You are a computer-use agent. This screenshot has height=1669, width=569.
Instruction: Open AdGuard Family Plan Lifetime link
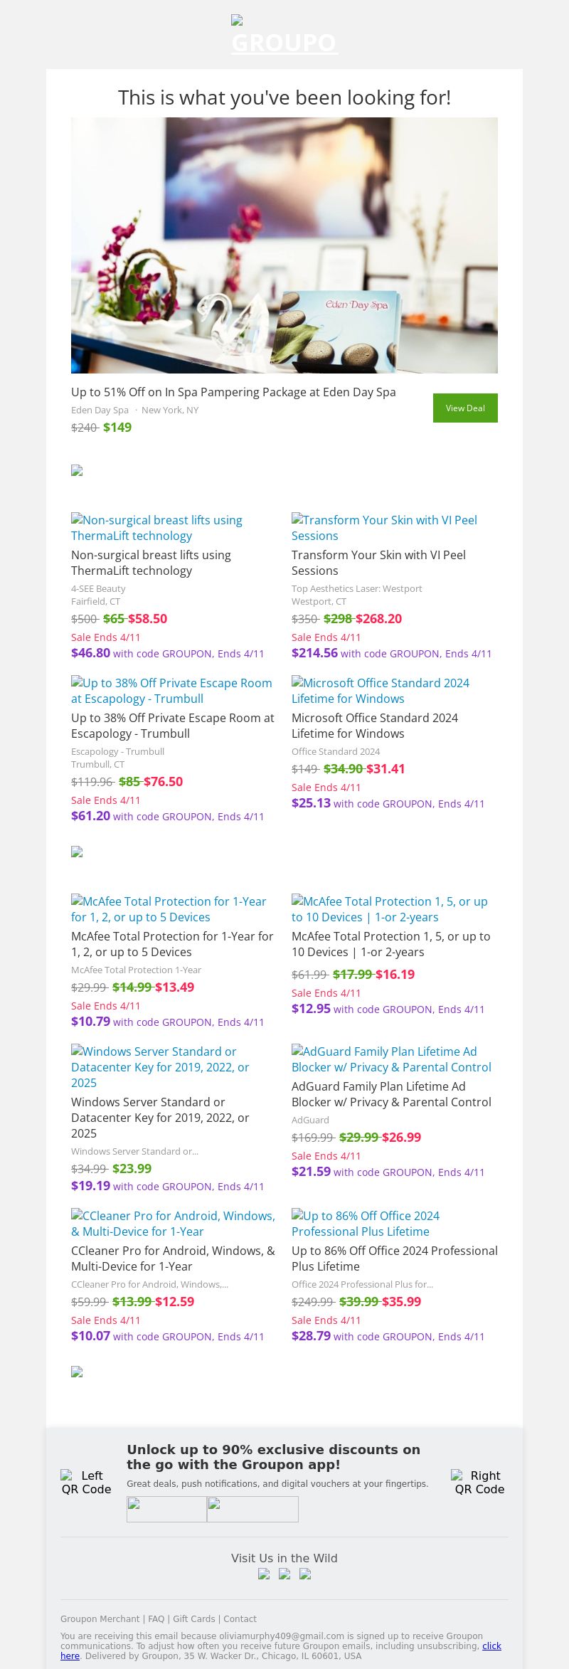tap(391, 1059)
